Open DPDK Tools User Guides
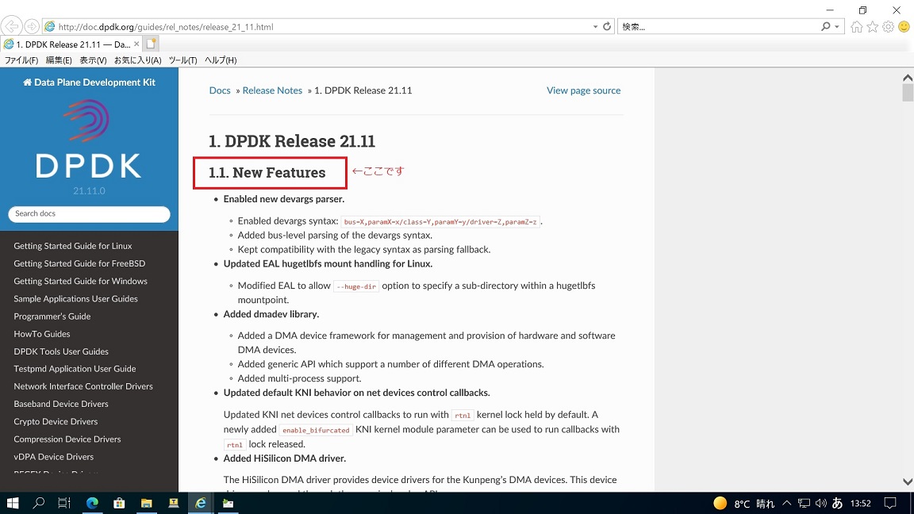 pyautogui.click(x=61, y=351)
